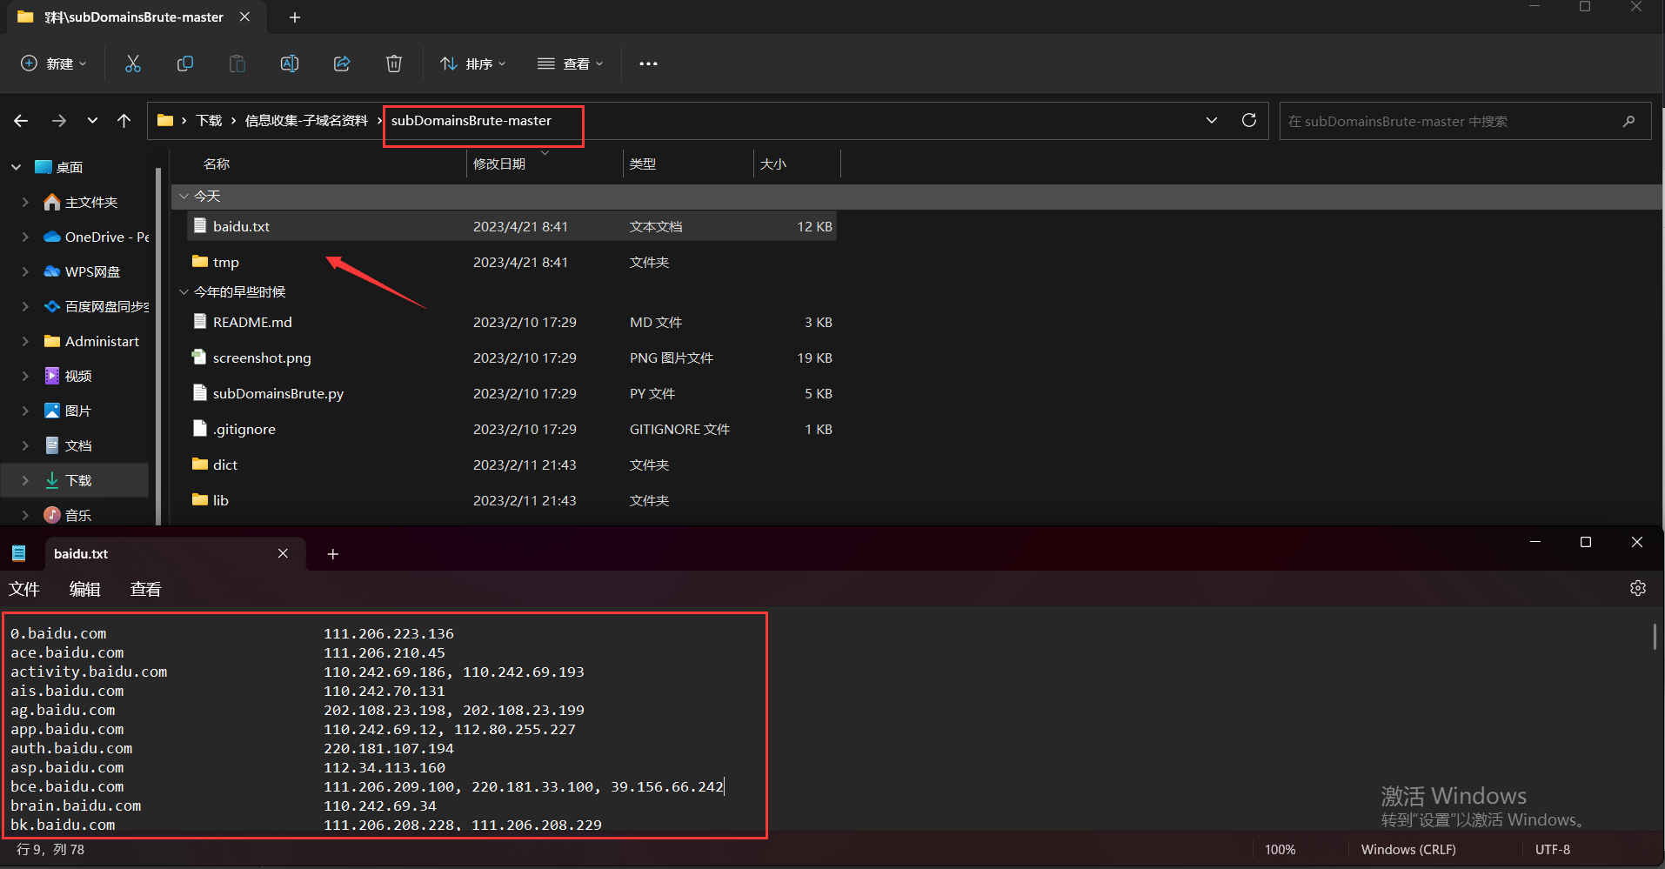Click the Rename icon in Explorer toolbar
Image resolution: width=1665 pixels, height=869 pixels.
290,64
